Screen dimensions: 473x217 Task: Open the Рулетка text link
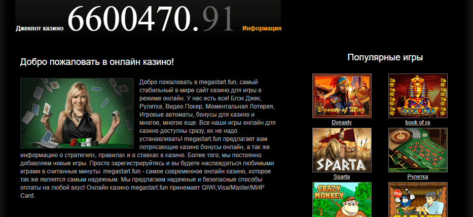tap(418, 176)
